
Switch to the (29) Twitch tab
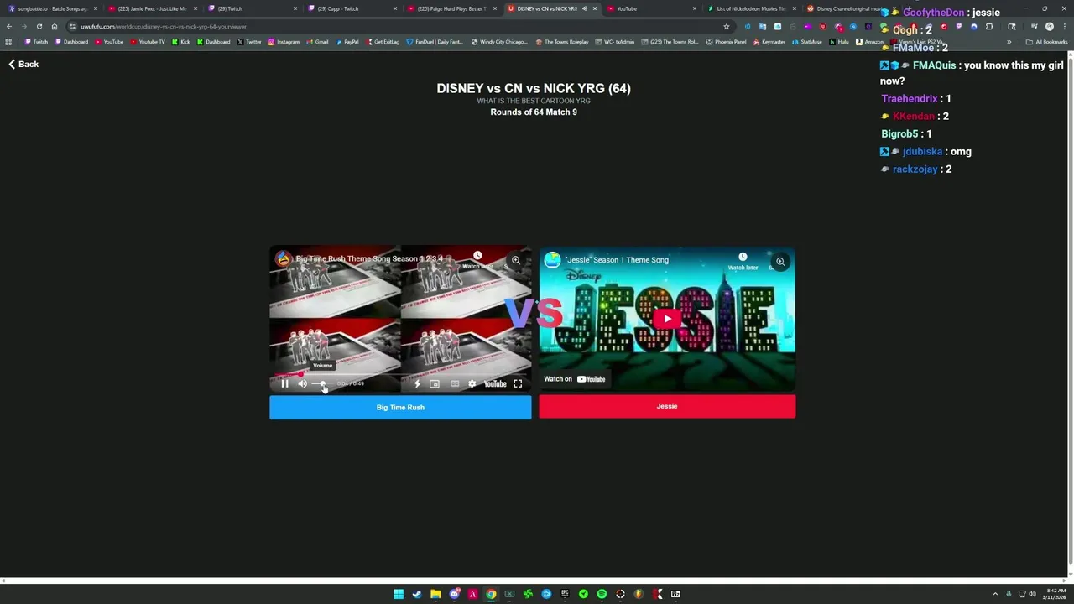pos(251,8)
